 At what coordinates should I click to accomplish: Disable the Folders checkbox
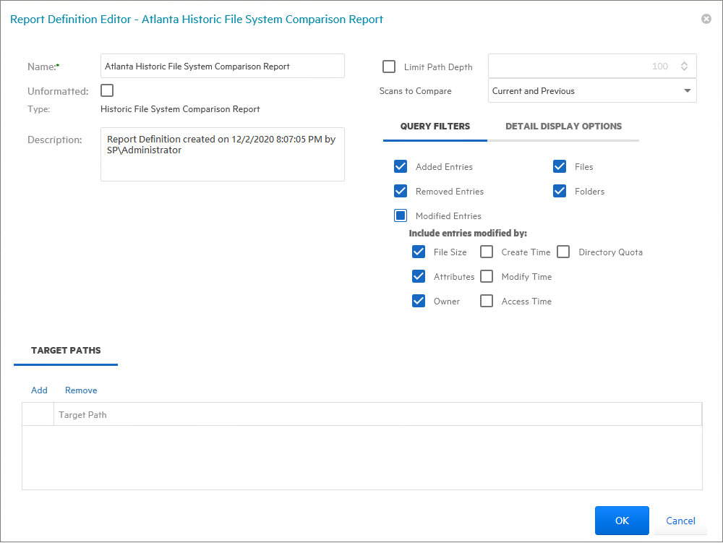(x=560, y=192)
